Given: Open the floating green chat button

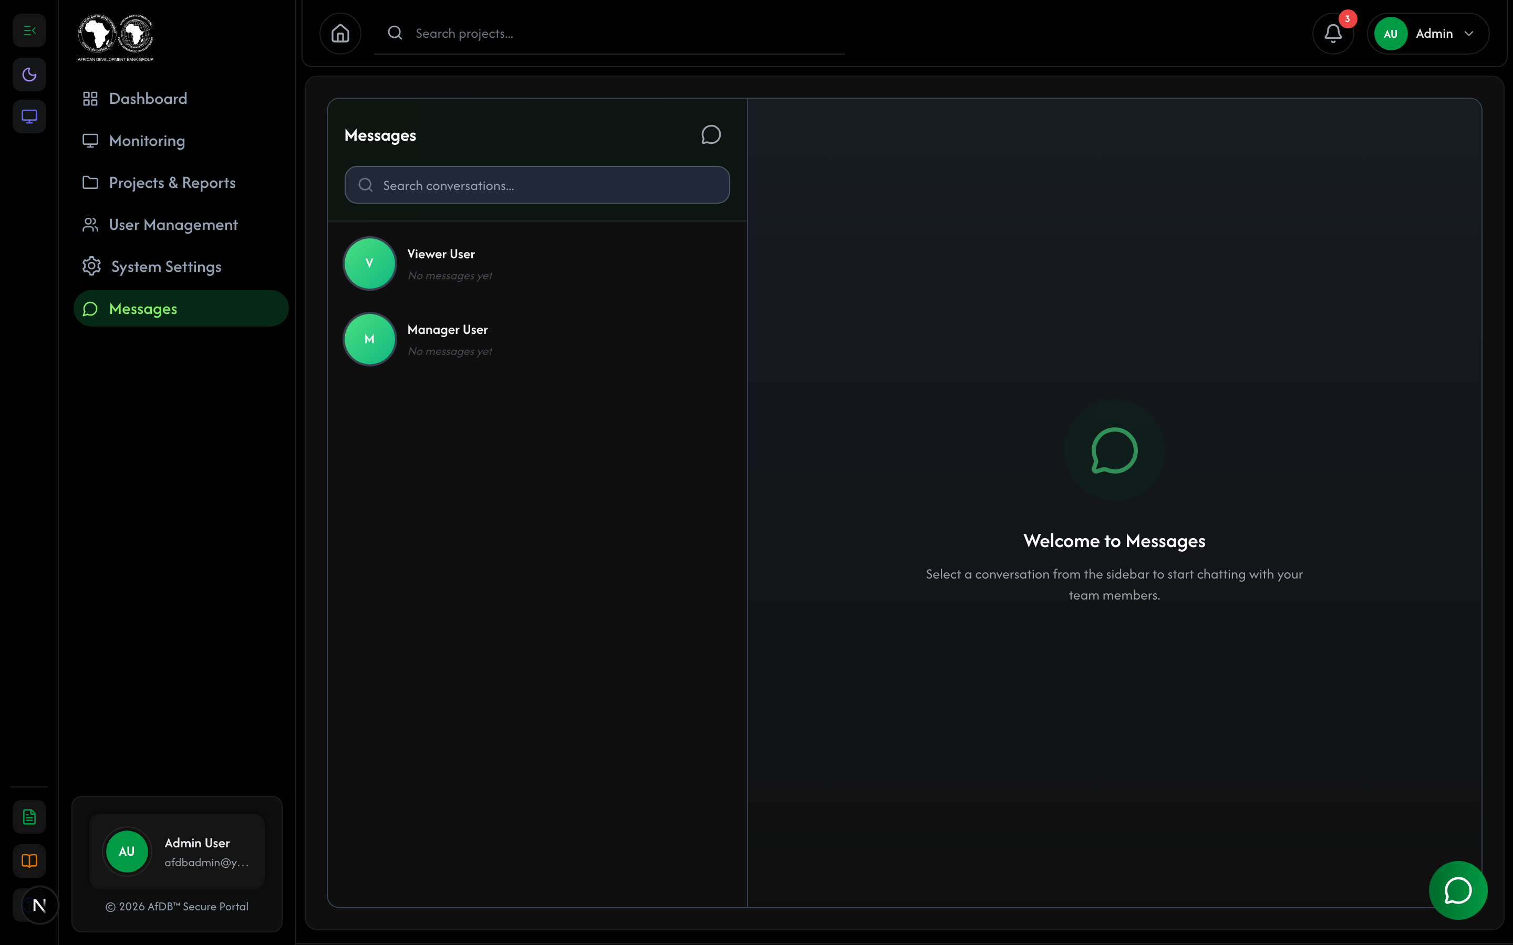Looking at the screenshot, I should click(x=1458, y=890).
